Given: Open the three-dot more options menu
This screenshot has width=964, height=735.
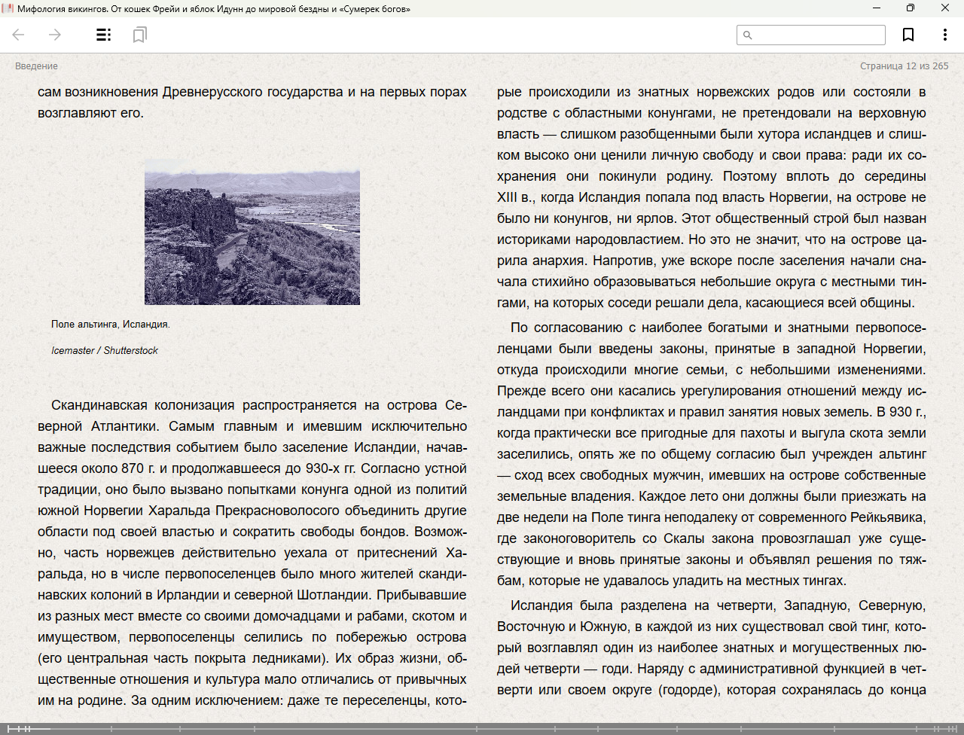Looking at the screenshot, I should tap(944, 35).
